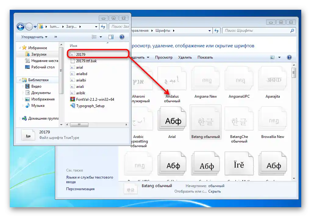Click Скрыть in the Fonts details pane
Viewport: 311px width, 217px height.
click(214, 191)
